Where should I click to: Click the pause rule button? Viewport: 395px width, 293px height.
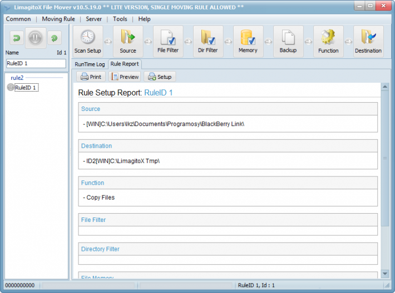(x=36, y=38)
